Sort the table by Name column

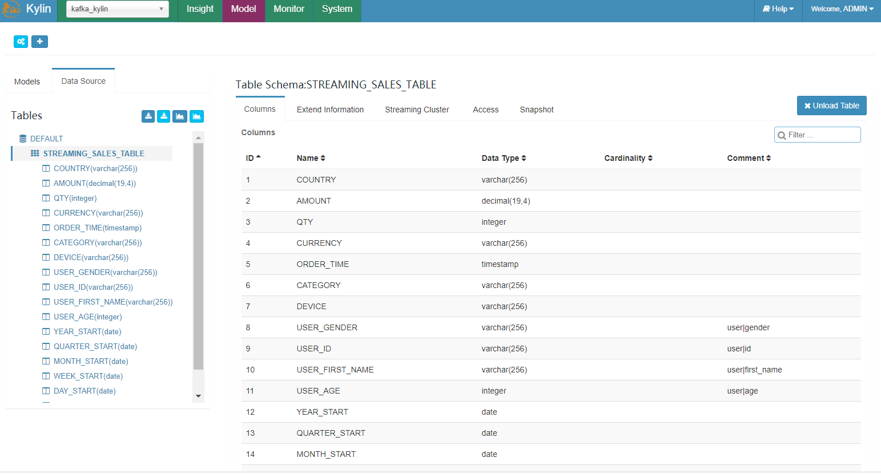tap(311, 158)
